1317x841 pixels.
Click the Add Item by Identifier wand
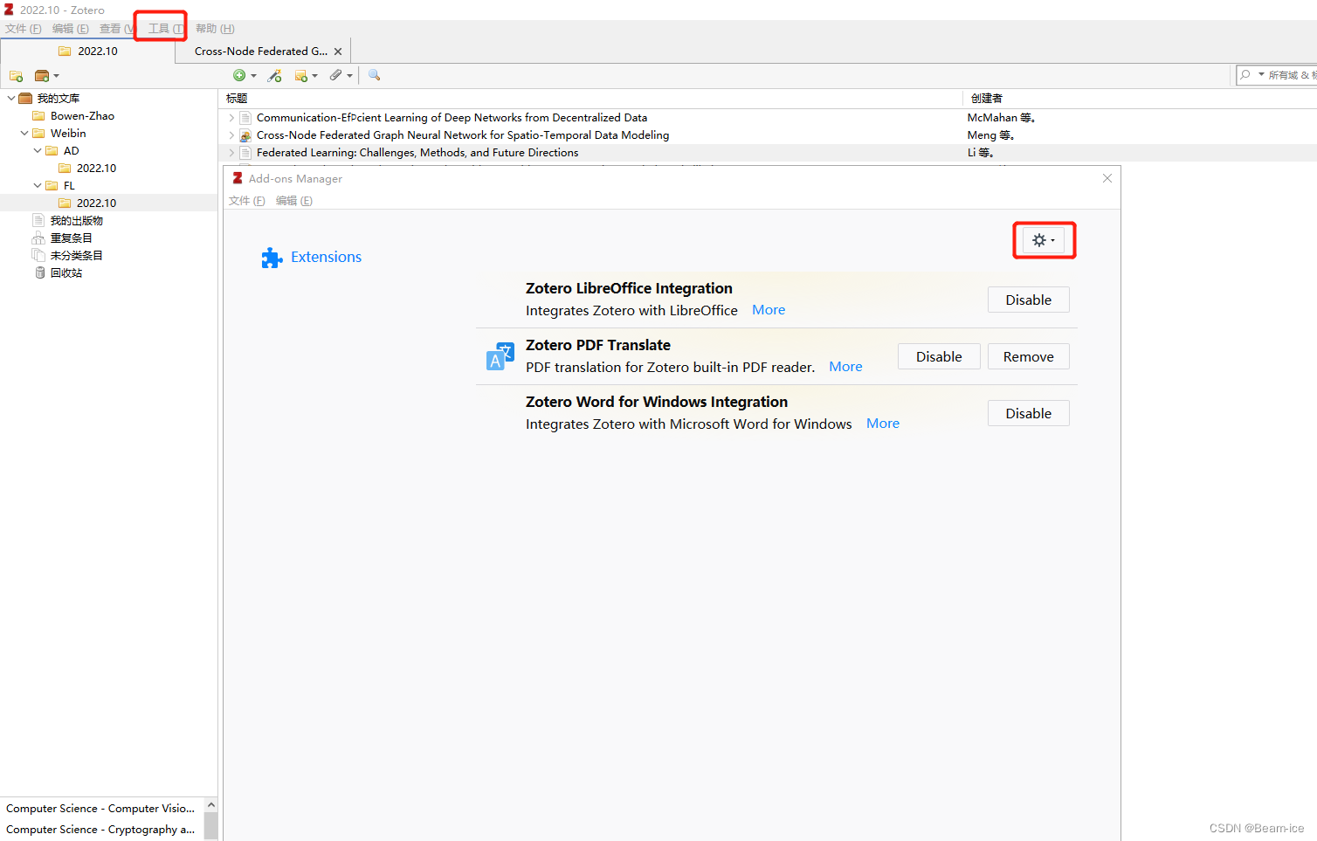coord(275,76)
